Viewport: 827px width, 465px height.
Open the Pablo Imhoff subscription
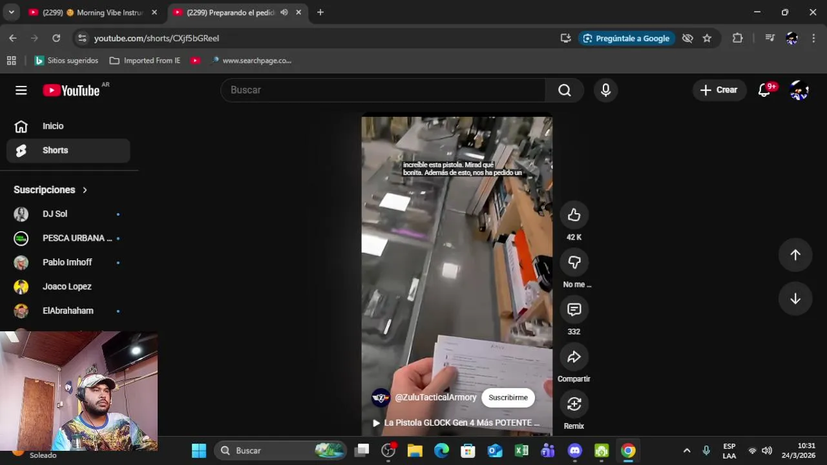click(68, 262)
